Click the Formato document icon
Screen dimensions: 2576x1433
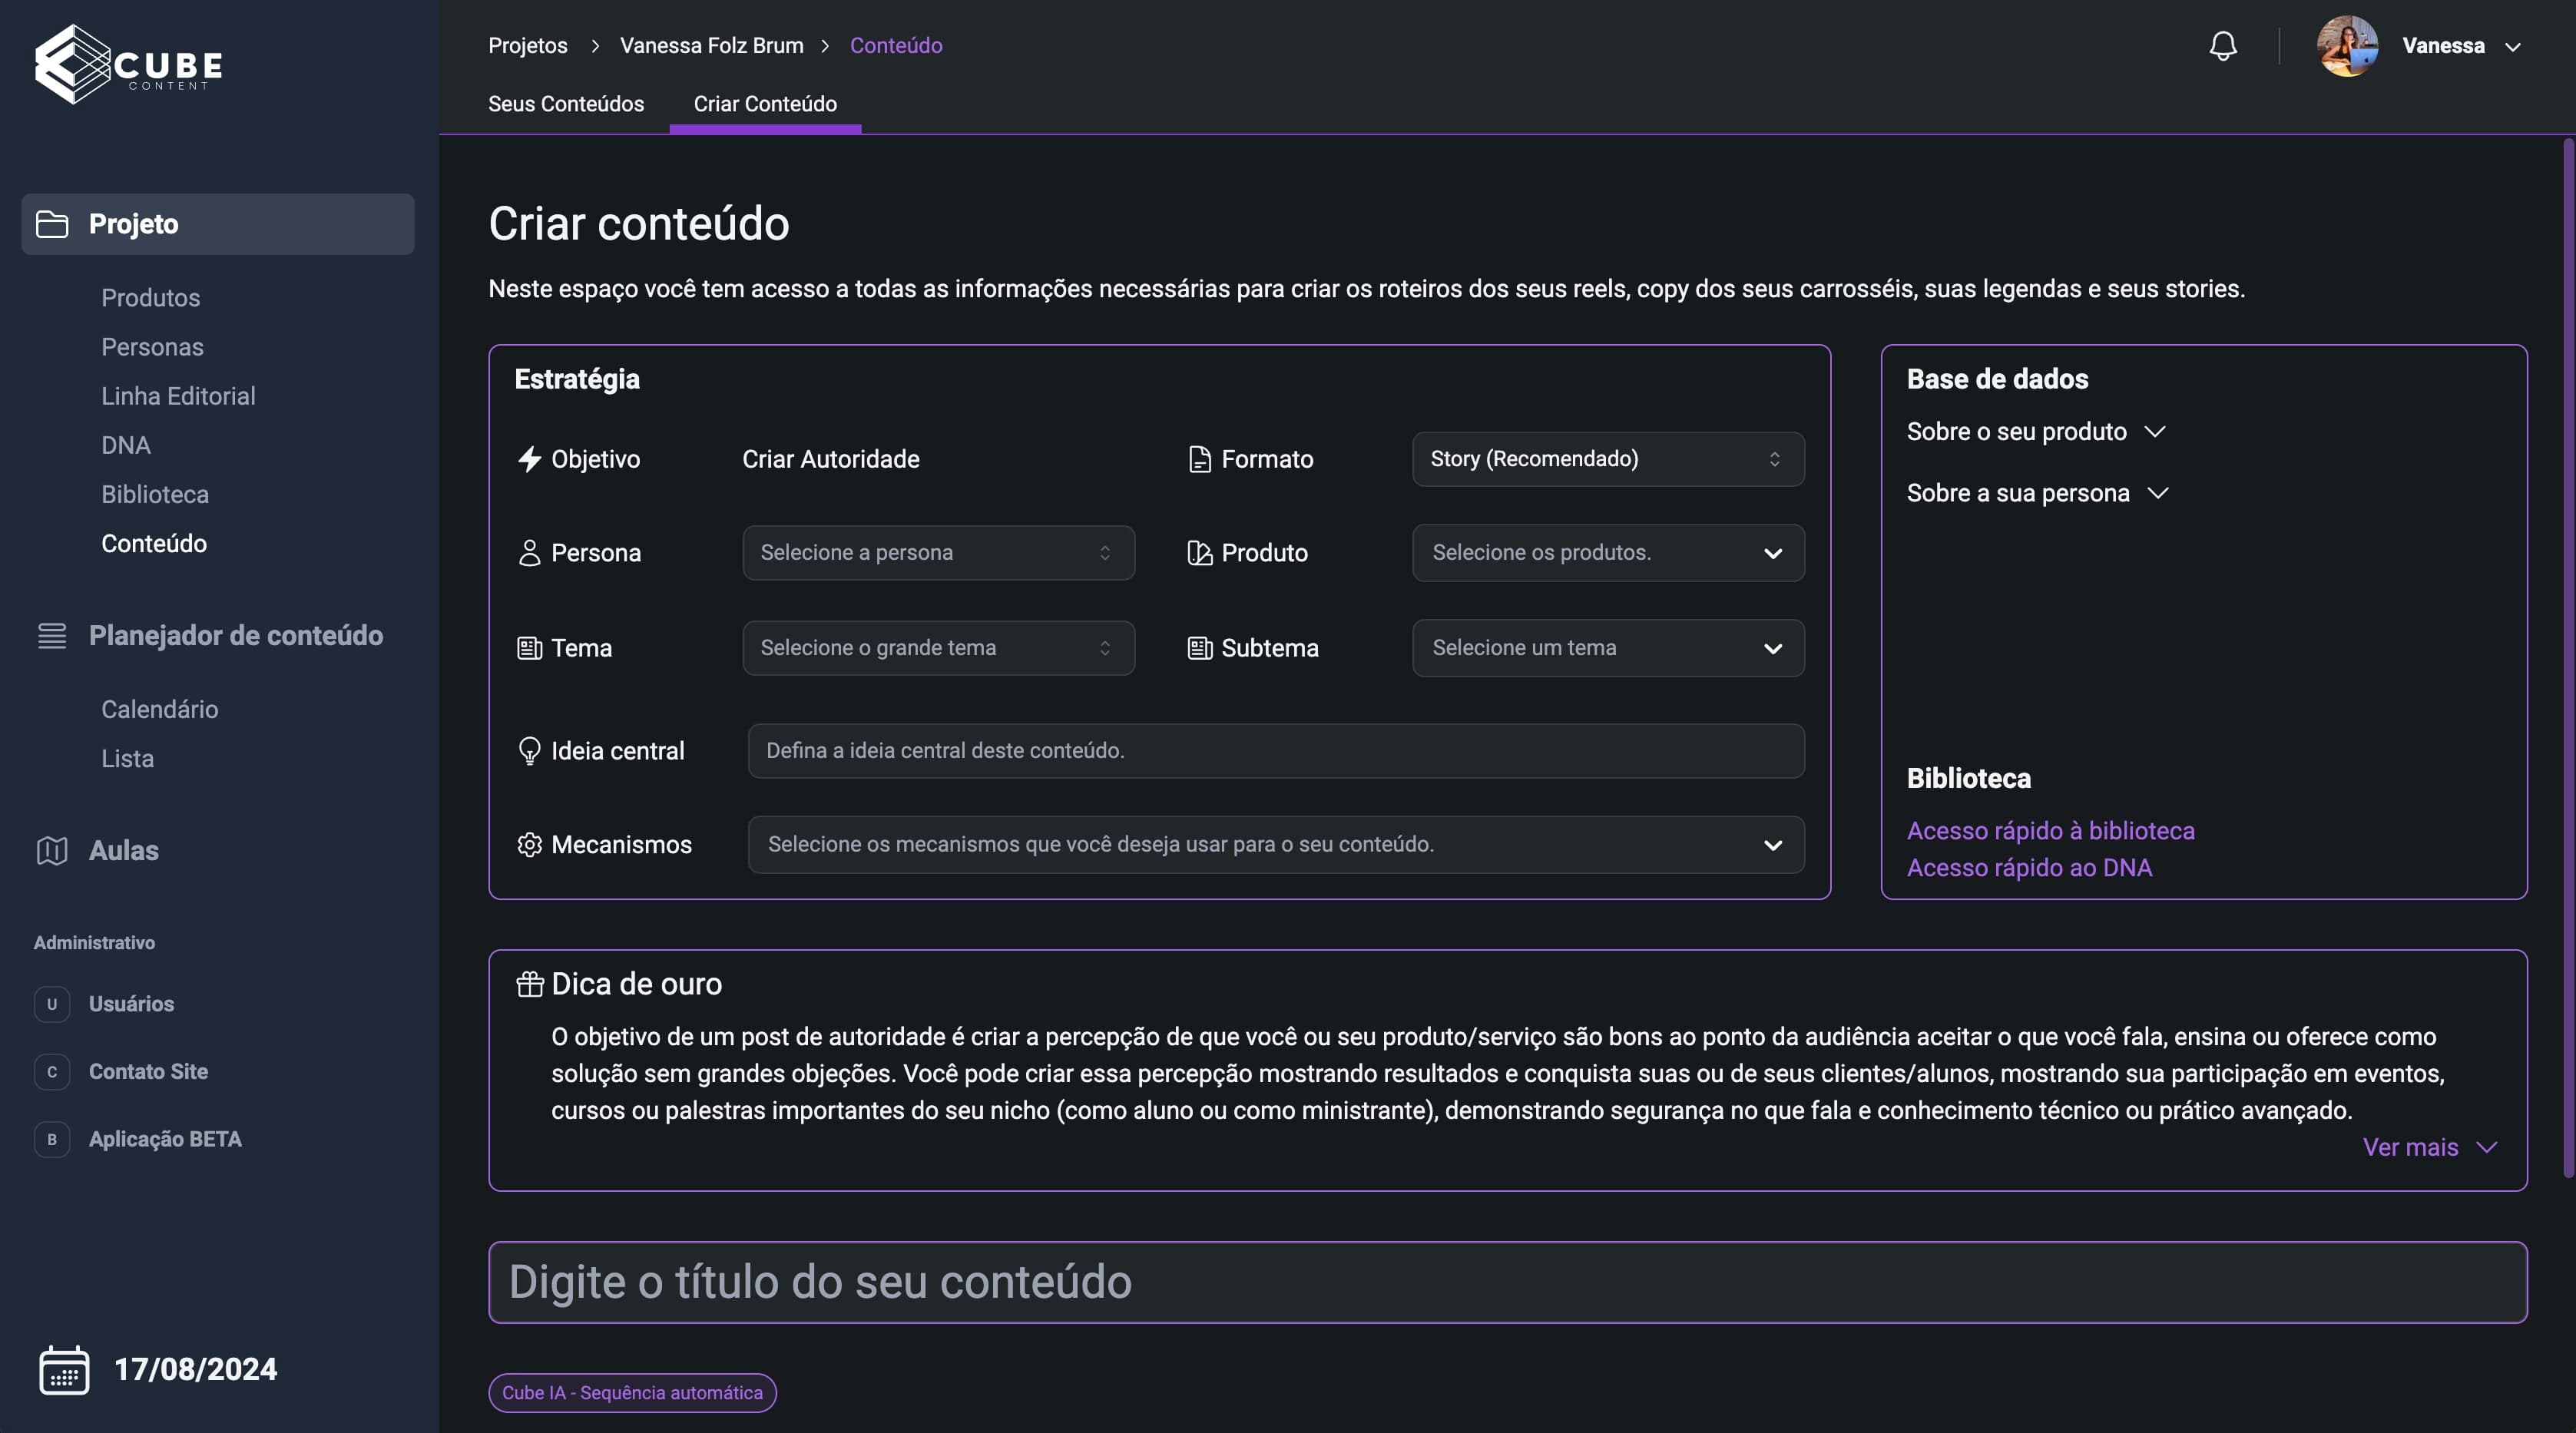pyautogui.click(x=1199, y=459)
